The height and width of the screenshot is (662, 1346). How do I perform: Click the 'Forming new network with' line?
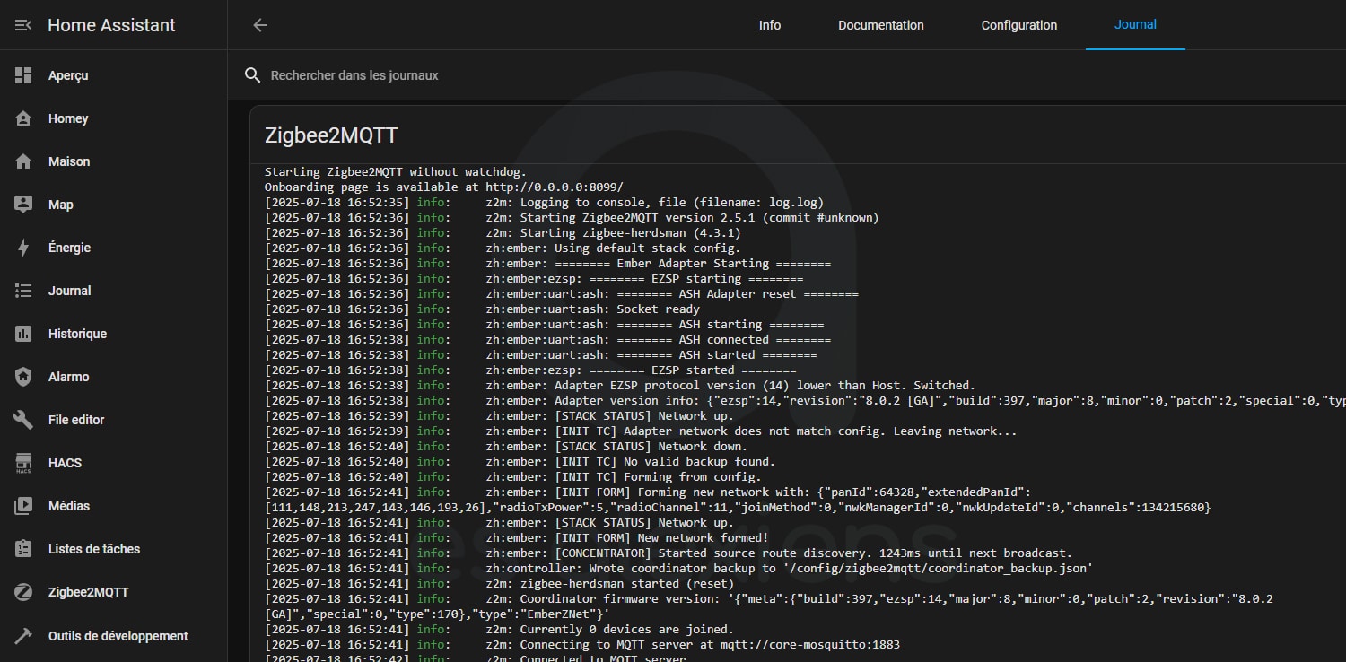pyautogui.click(x=738, y=500)
